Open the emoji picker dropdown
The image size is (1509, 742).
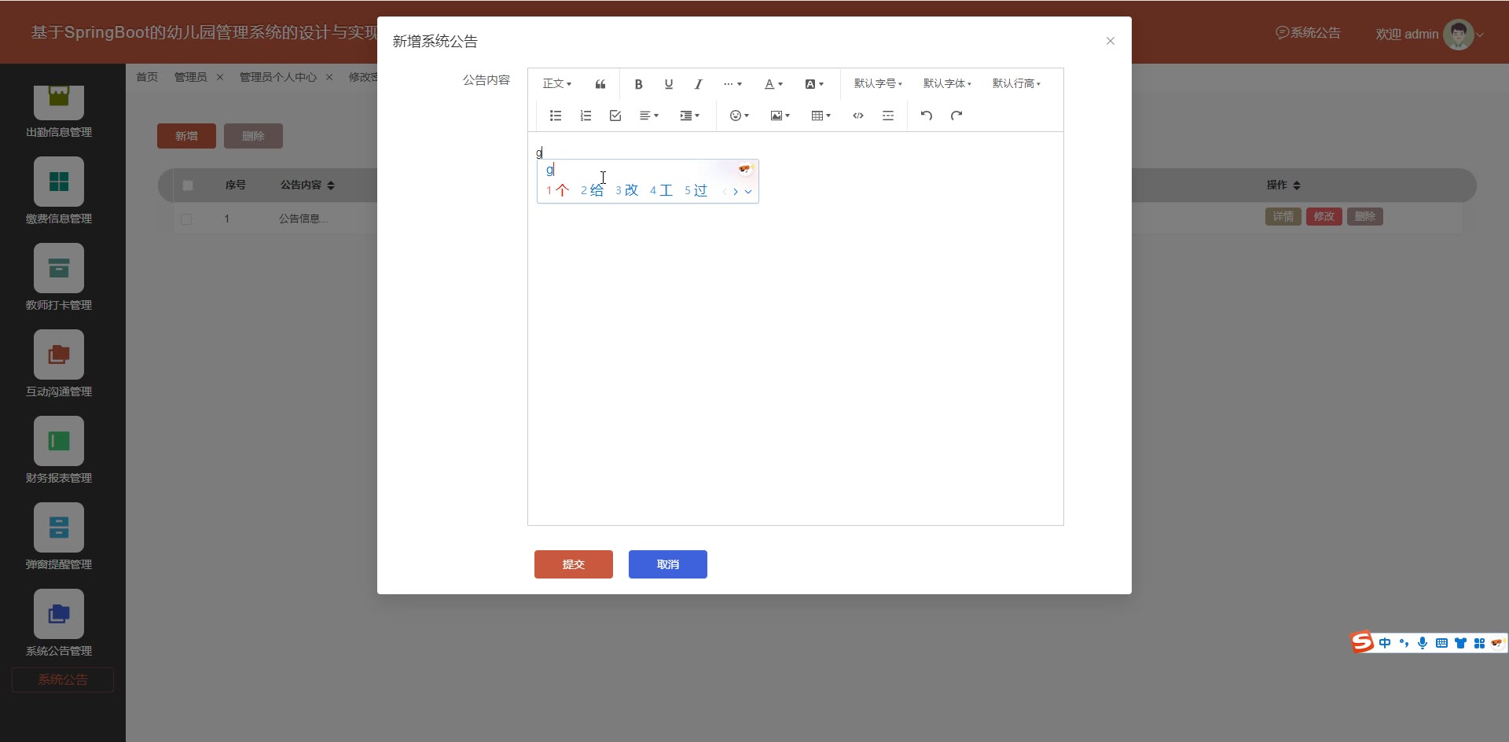pyautogui.click(x=739, y=116)
